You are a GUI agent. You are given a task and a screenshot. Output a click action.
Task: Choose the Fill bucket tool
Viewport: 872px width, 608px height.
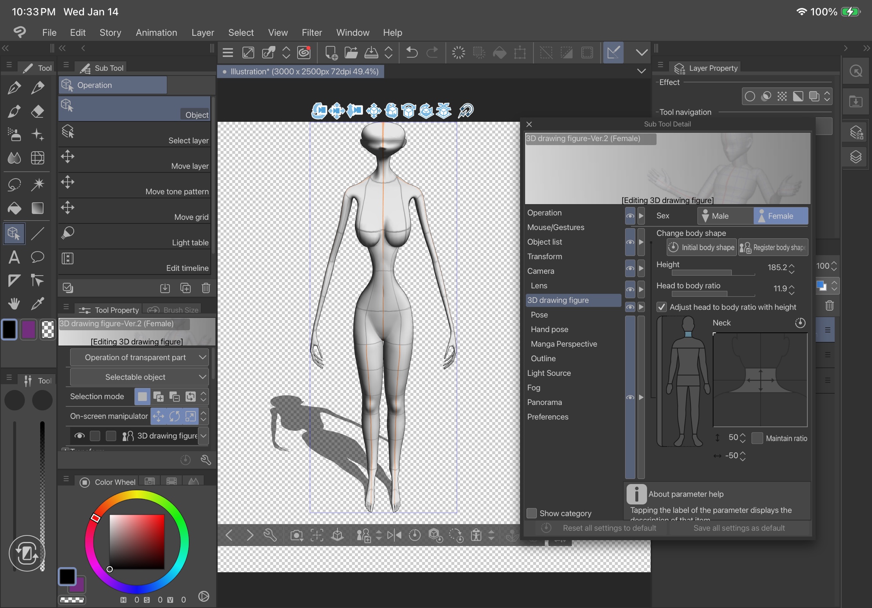(x=14, y=208)
